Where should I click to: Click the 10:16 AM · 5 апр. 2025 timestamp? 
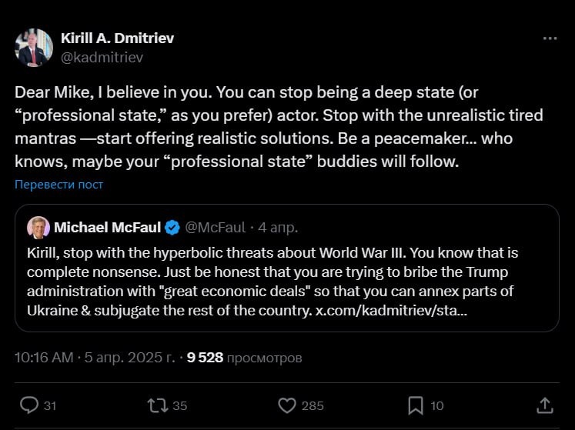[94, 358]
